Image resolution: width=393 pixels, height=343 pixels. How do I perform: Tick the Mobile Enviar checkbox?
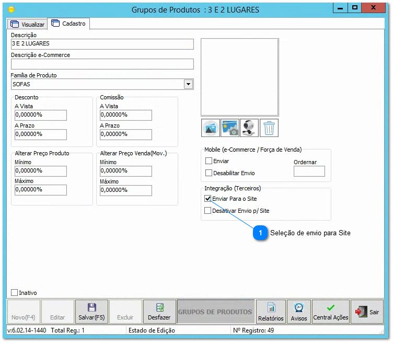tap(209, 161)
